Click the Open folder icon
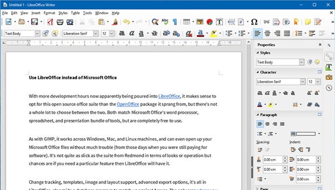The height and width of the screenshot is (190, 335). (21, 22)
